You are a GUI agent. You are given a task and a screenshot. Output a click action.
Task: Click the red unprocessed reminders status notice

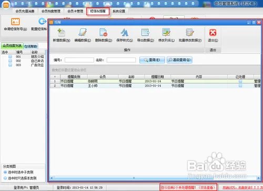[188, 187]
